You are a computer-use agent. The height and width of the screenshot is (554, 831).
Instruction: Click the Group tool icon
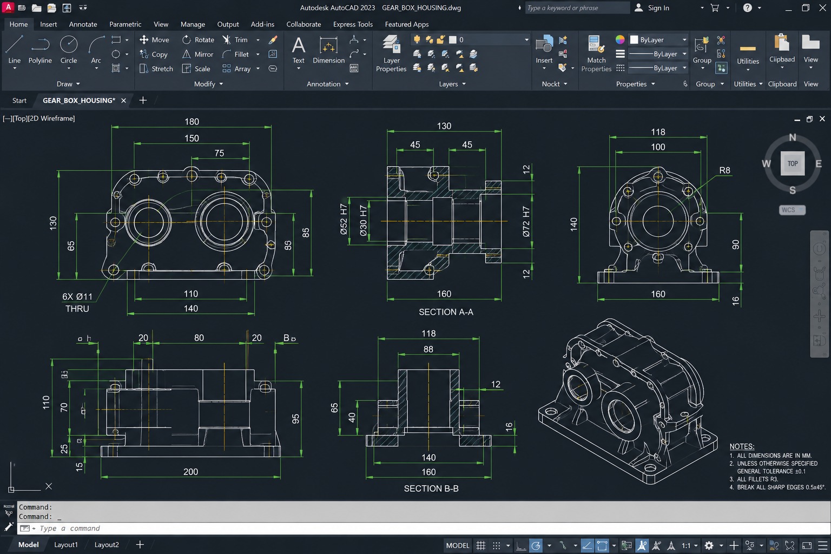pyautogui.click(x=702, y=50)
